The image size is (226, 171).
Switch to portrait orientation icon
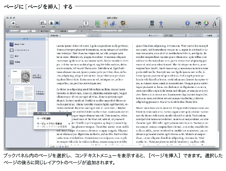(51, 23)
